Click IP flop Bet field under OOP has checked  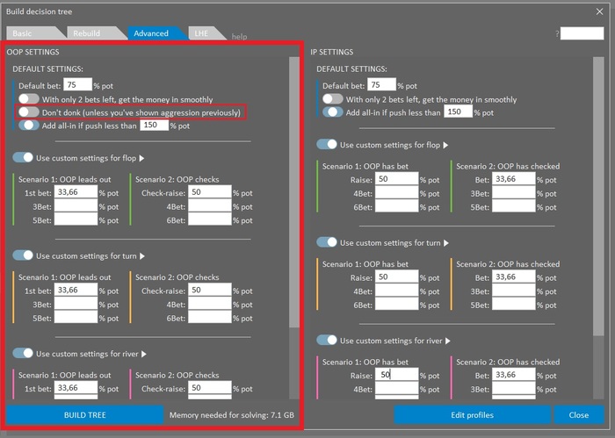tap(513, 179)
